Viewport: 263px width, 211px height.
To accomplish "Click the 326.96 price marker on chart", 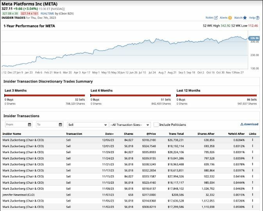I will 254,38.
